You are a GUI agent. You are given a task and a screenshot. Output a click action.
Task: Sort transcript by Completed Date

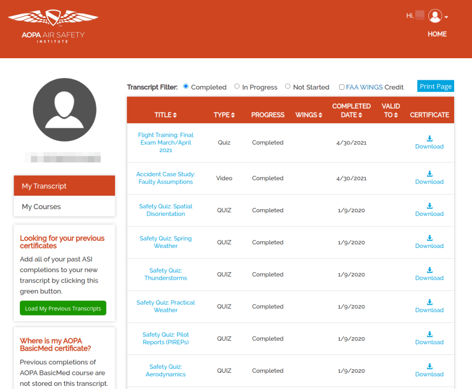click(x=351, y=111)
